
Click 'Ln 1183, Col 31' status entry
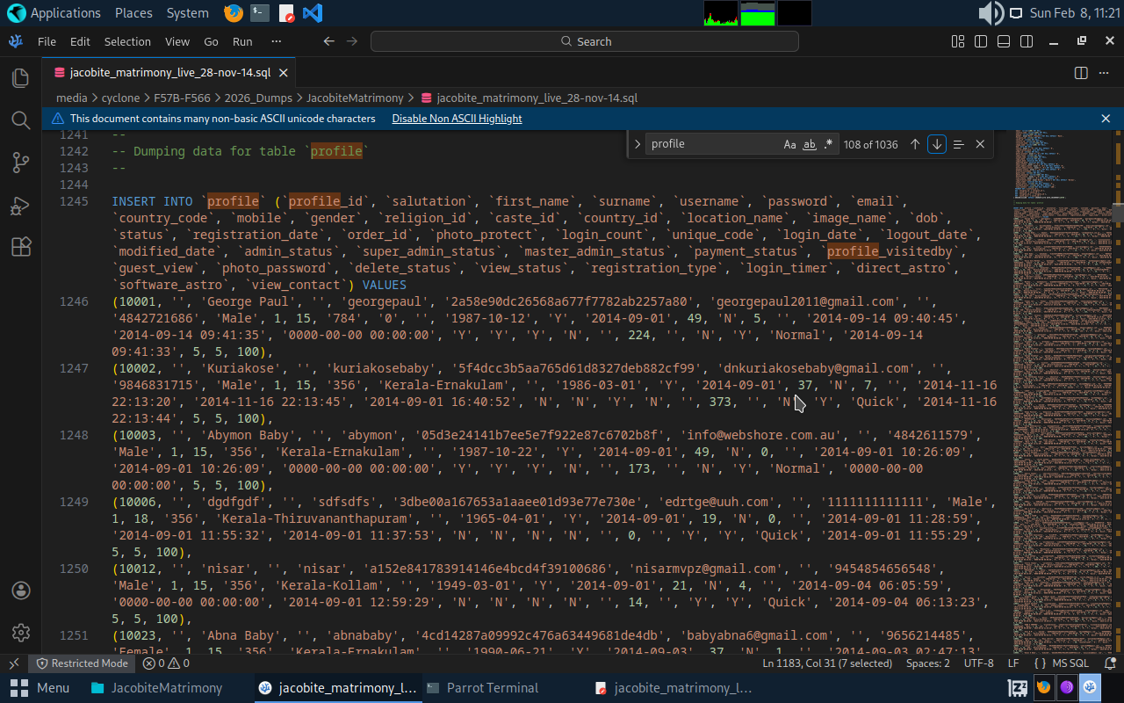coord(827,663)
